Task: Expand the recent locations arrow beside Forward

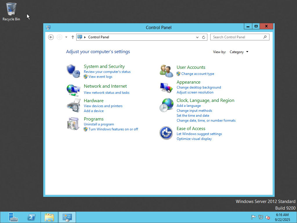Action: click(66, 37)
